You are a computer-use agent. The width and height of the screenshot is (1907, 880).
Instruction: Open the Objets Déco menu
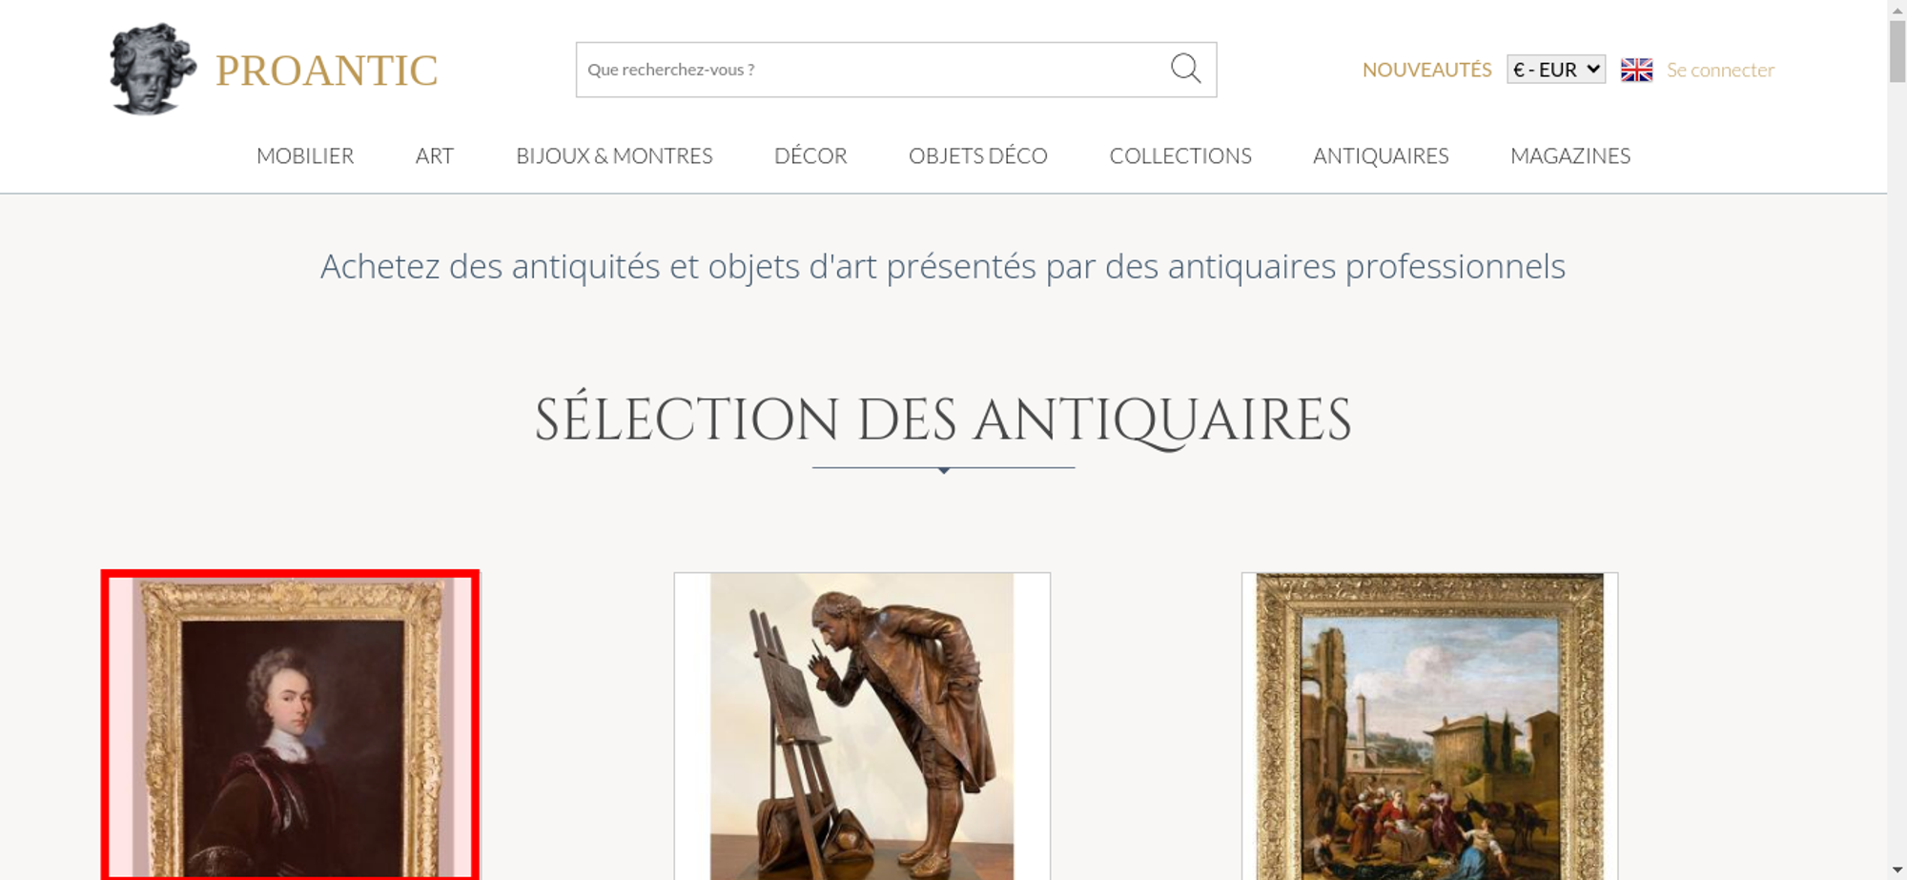pos(978,155)
